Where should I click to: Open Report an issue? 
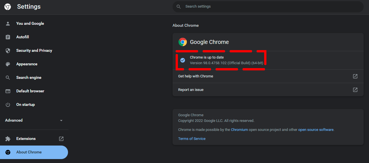click(268, 90)
